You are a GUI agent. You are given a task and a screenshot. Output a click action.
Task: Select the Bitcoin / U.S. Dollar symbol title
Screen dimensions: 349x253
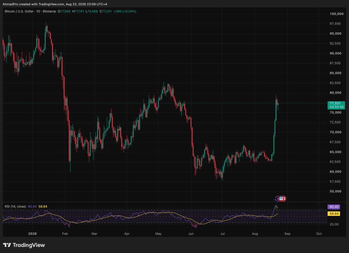19,11
